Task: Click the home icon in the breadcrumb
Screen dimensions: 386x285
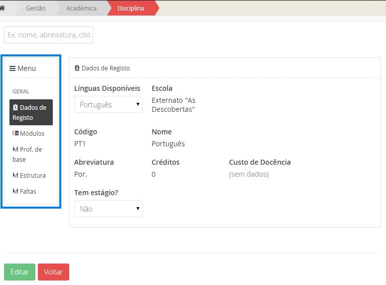Action: tap(2, 8)
